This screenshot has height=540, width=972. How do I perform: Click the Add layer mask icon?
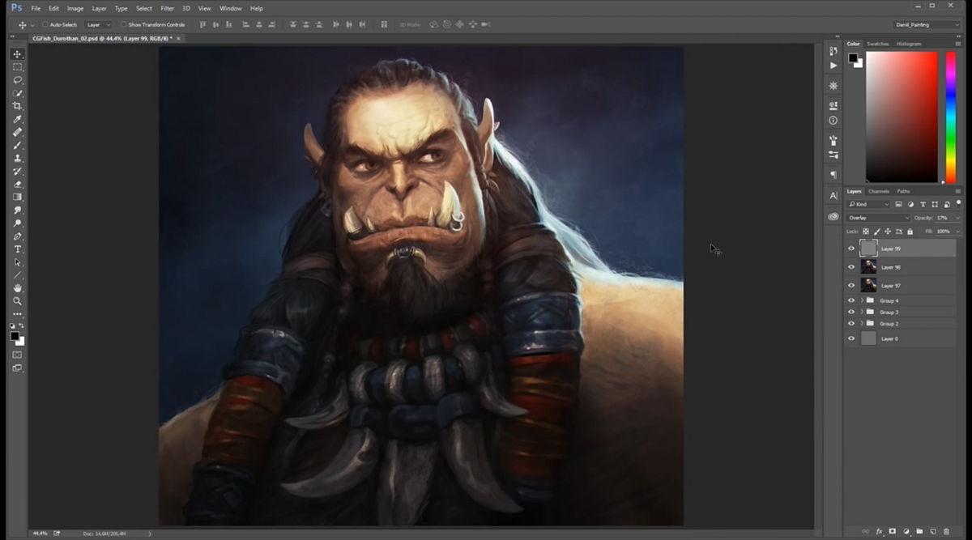(x=893, y=531)
